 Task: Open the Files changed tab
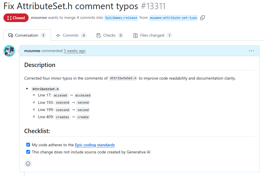[x=152, y=35]
